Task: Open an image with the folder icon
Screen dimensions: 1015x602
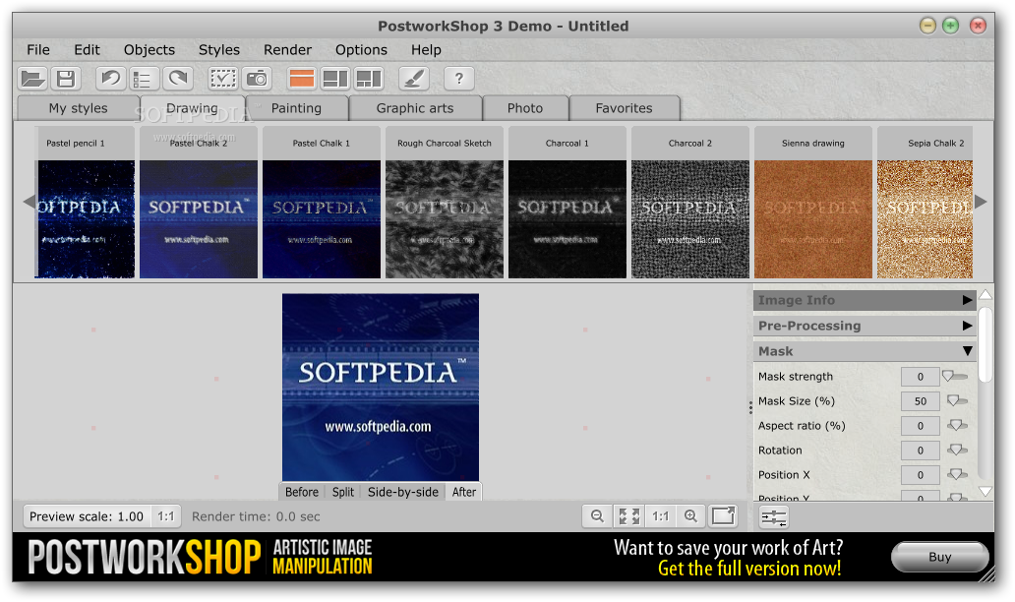Action: pos(32,79)
